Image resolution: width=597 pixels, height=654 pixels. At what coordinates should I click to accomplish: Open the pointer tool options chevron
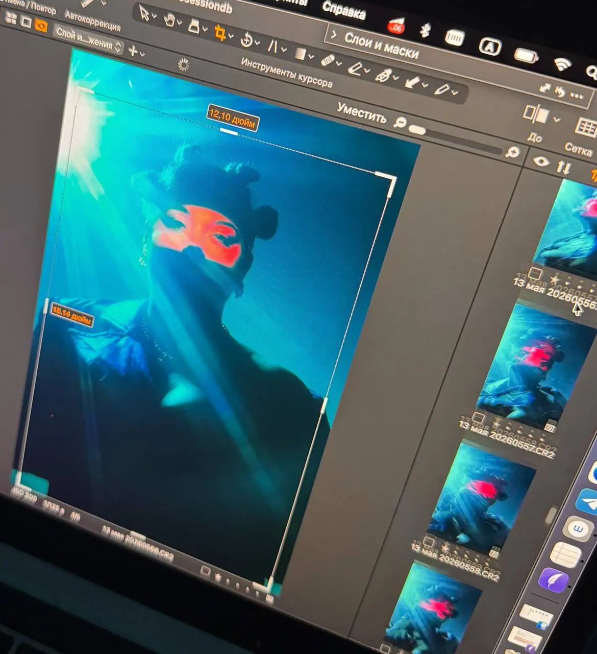[154, 17]
